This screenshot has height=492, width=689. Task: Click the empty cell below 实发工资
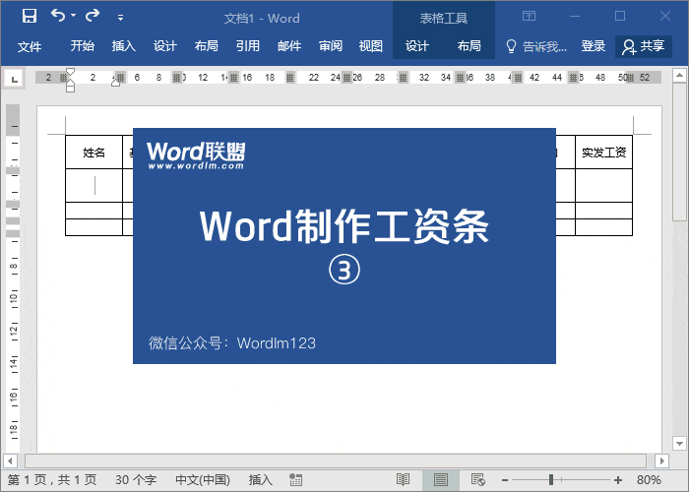coord(603,185)
